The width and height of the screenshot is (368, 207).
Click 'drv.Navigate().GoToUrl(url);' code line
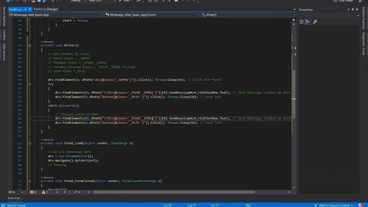(x=73, y=160)
